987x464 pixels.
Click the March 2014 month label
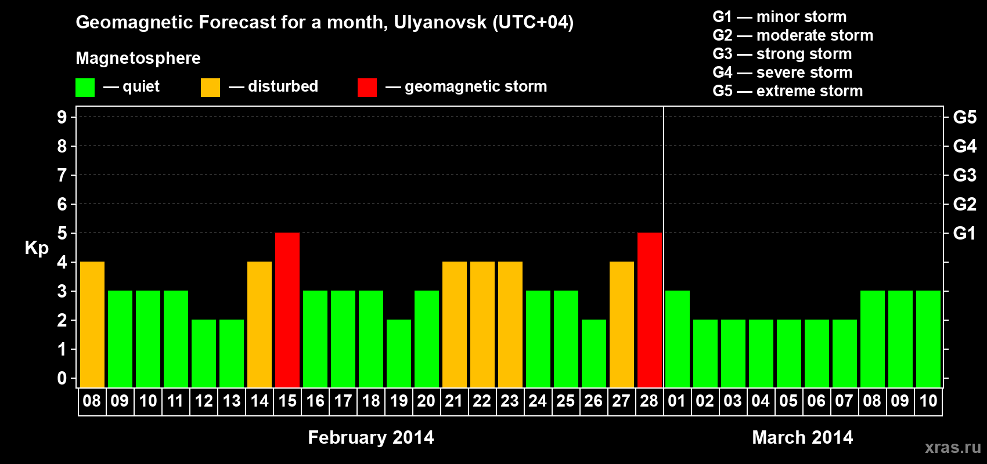(x=802, y=437)
